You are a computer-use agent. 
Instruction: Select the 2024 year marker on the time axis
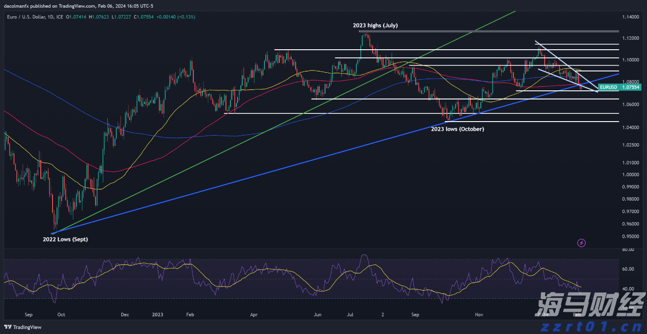[542, 314]
